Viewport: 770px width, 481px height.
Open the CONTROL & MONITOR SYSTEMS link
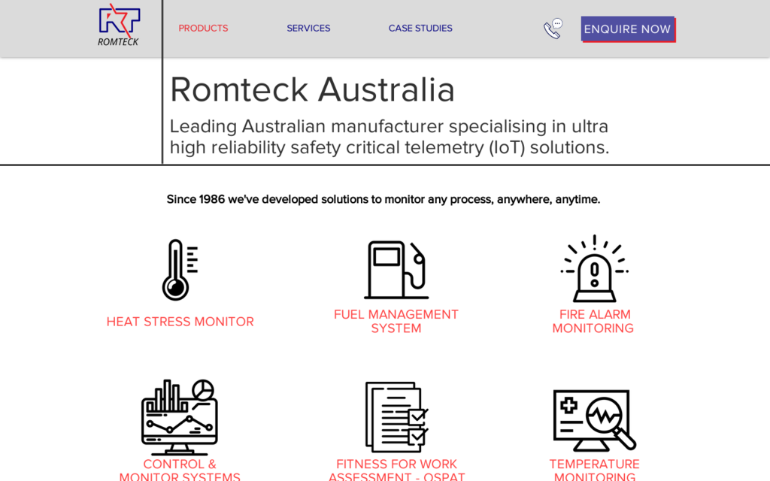pos(180,469)
